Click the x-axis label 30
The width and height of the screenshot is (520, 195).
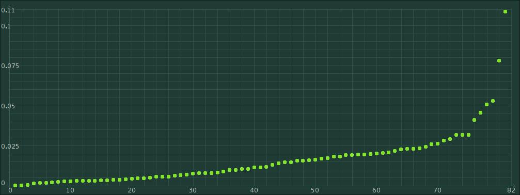point(193,190)
